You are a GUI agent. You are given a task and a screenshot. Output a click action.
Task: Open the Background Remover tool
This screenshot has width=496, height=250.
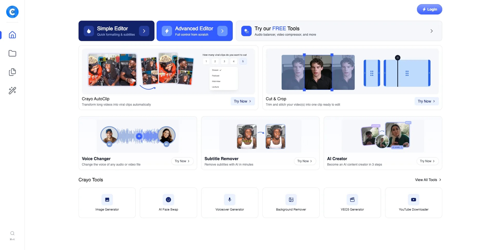click(x=291, y=203)
